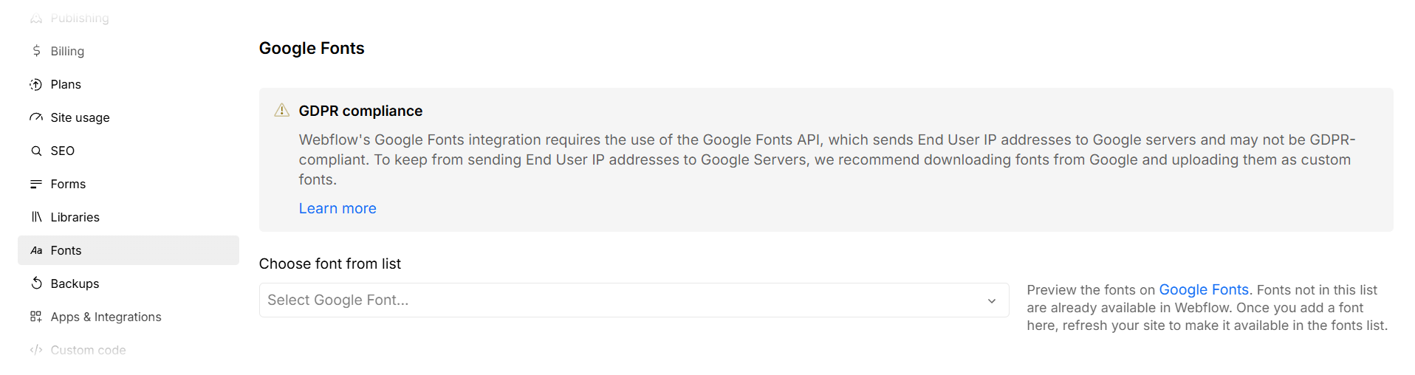The width and height of the screenshot is (1415, 375).
Task: Click the Plans icon in sidebar
Action: (36, 84)
